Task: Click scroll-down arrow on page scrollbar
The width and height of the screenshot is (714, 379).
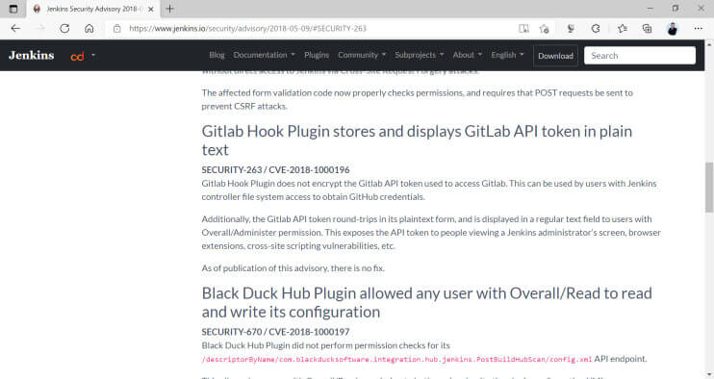Action: [x=709, y=374]
